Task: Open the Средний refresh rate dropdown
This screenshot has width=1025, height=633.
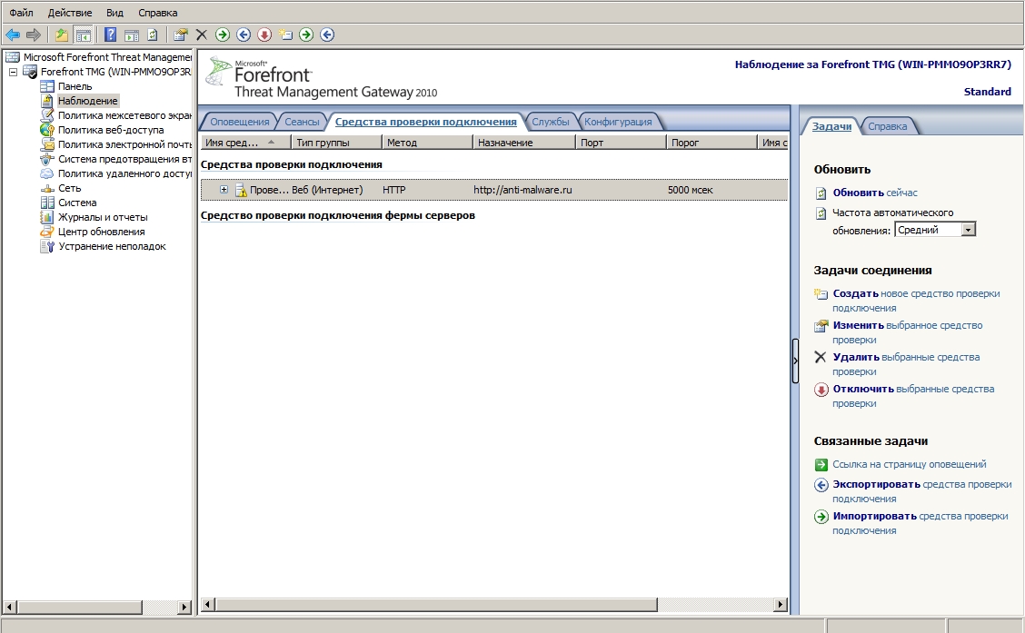Action: (x=968, y=229)
